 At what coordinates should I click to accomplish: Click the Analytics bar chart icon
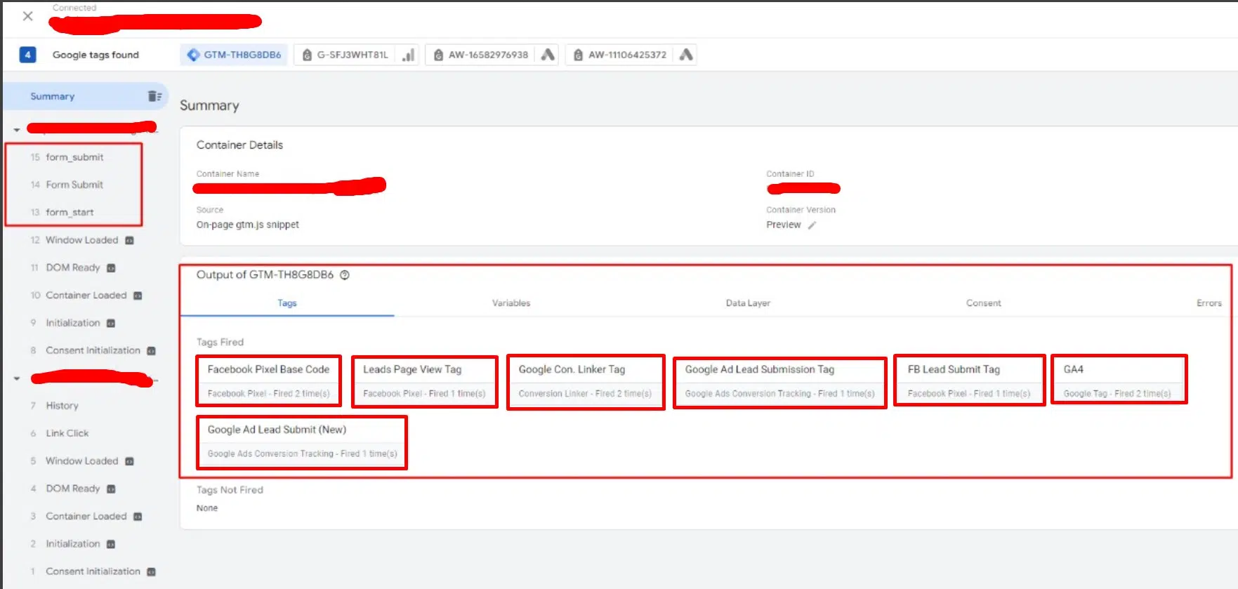(408, 55)
